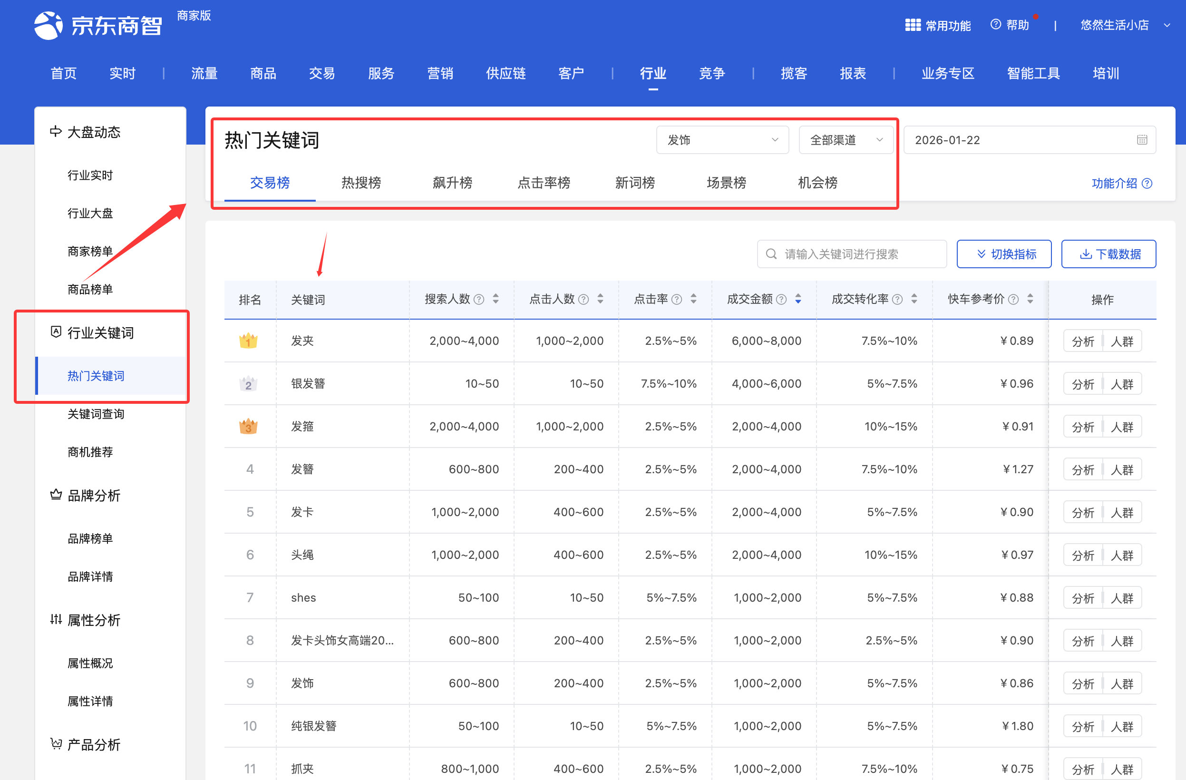Click the 帮助 question mark icon
The width and height of the screenshot is (1186, 780).
click(995, 24)
